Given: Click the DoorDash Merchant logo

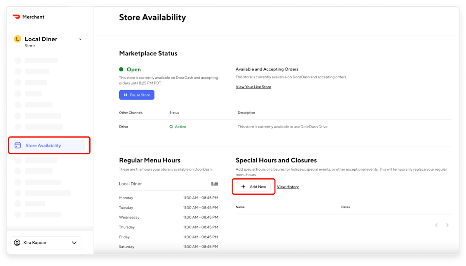Looking at the screenshot, I should click(28, 17).
